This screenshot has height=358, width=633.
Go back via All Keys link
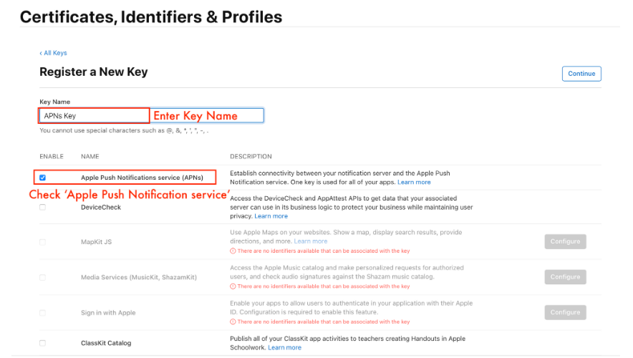coord(54,53)
